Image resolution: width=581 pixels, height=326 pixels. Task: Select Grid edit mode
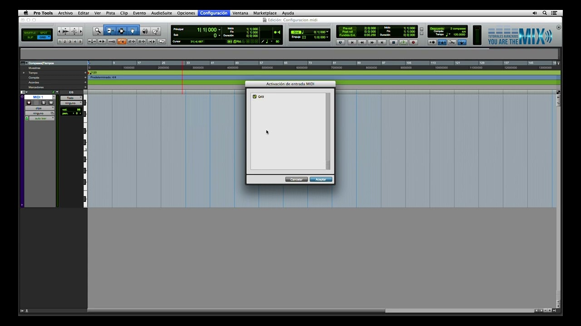tap(44, 37)
